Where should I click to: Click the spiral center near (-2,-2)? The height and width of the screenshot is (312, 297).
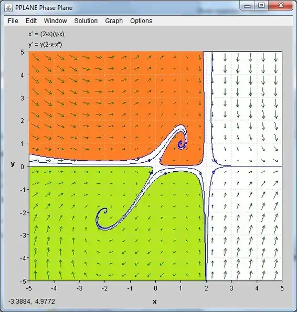105,212
